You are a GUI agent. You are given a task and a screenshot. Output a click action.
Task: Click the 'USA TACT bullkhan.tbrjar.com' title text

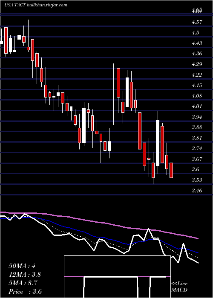(x=35, y=5)
